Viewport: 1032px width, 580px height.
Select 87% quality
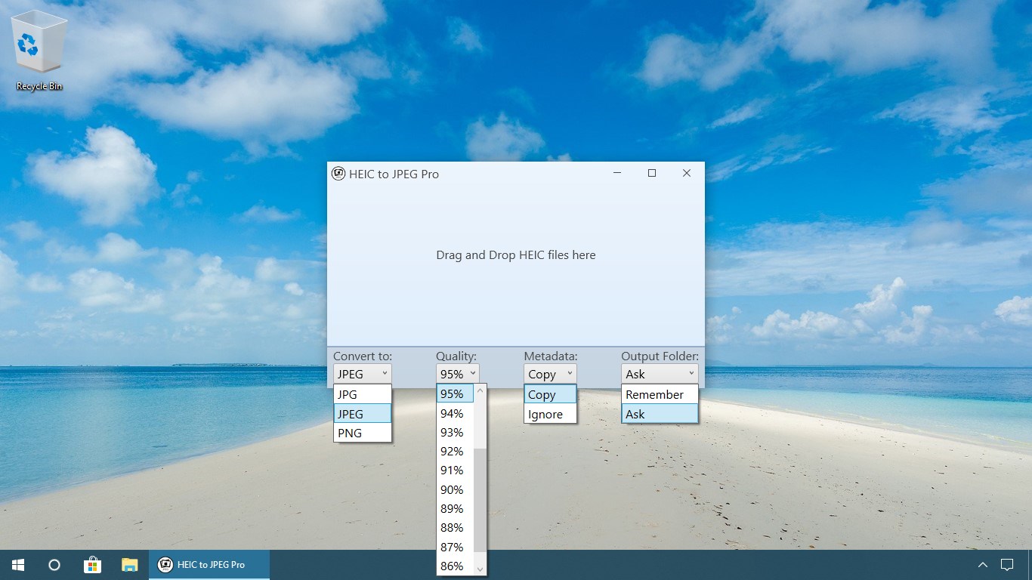pyautogui.click(x=455, y=547)
